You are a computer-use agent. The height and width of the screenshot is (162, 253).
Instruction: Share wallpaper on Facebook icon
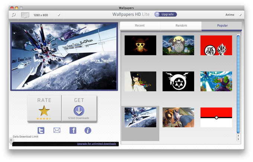73,130
